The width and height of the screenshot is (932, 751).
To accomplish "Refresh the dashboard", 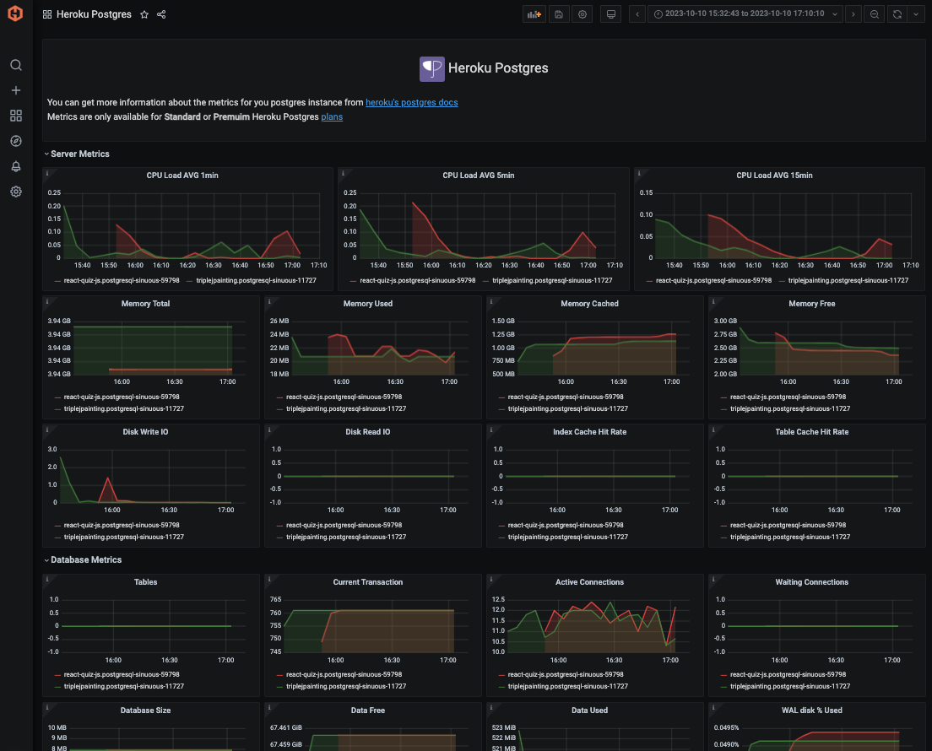I will click(x=897, y=14).
